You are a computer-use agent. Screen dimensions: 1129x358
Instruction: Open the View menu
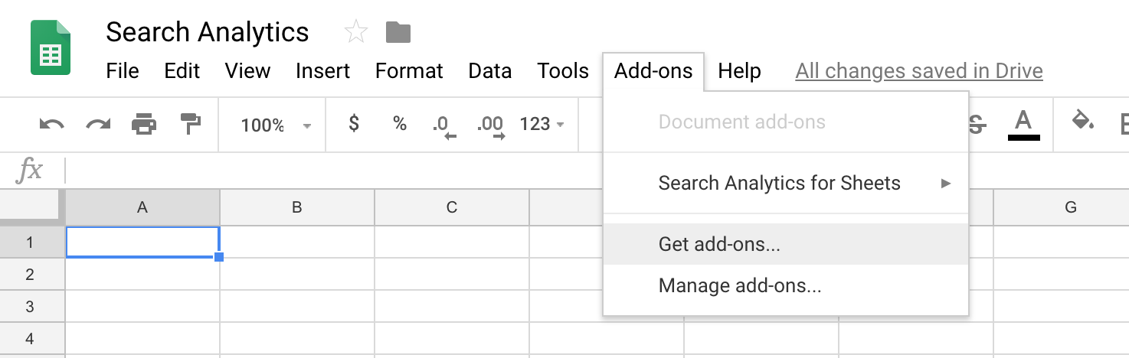pos(247,71)
